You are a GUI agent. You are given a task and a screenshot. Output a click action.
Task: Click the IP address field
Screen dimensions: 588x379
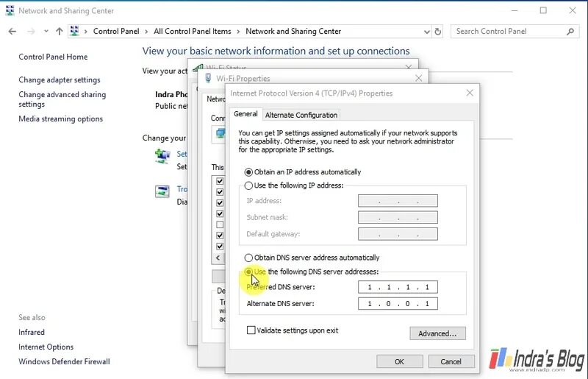(x=398, y=201)
